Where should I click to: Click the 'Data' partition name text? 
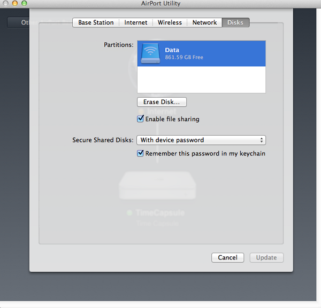(172, 50)
